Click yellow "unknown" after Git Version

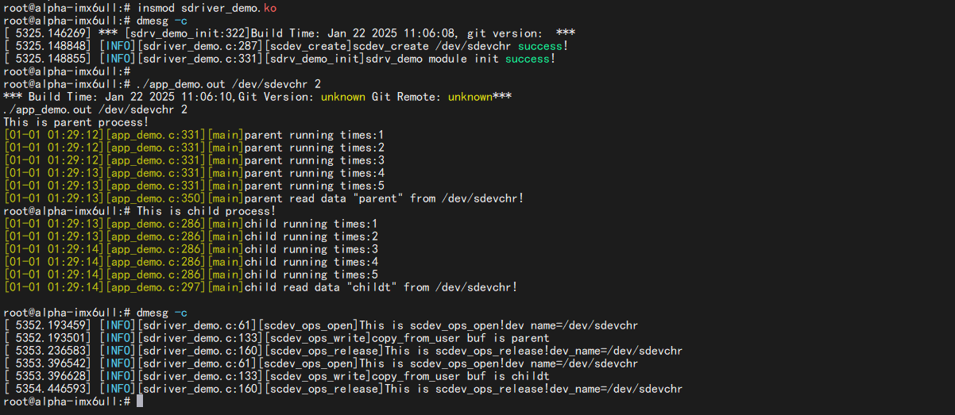(x=342, y=97)
